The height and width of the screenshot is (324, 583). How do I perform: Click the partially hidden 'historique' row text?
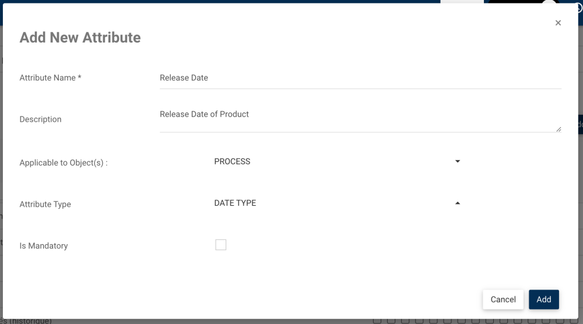pos(28,321)
